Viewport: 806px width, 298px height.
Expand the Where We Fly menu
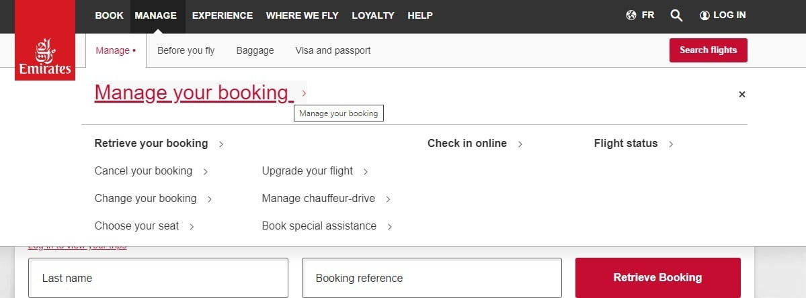pos(303,15)
